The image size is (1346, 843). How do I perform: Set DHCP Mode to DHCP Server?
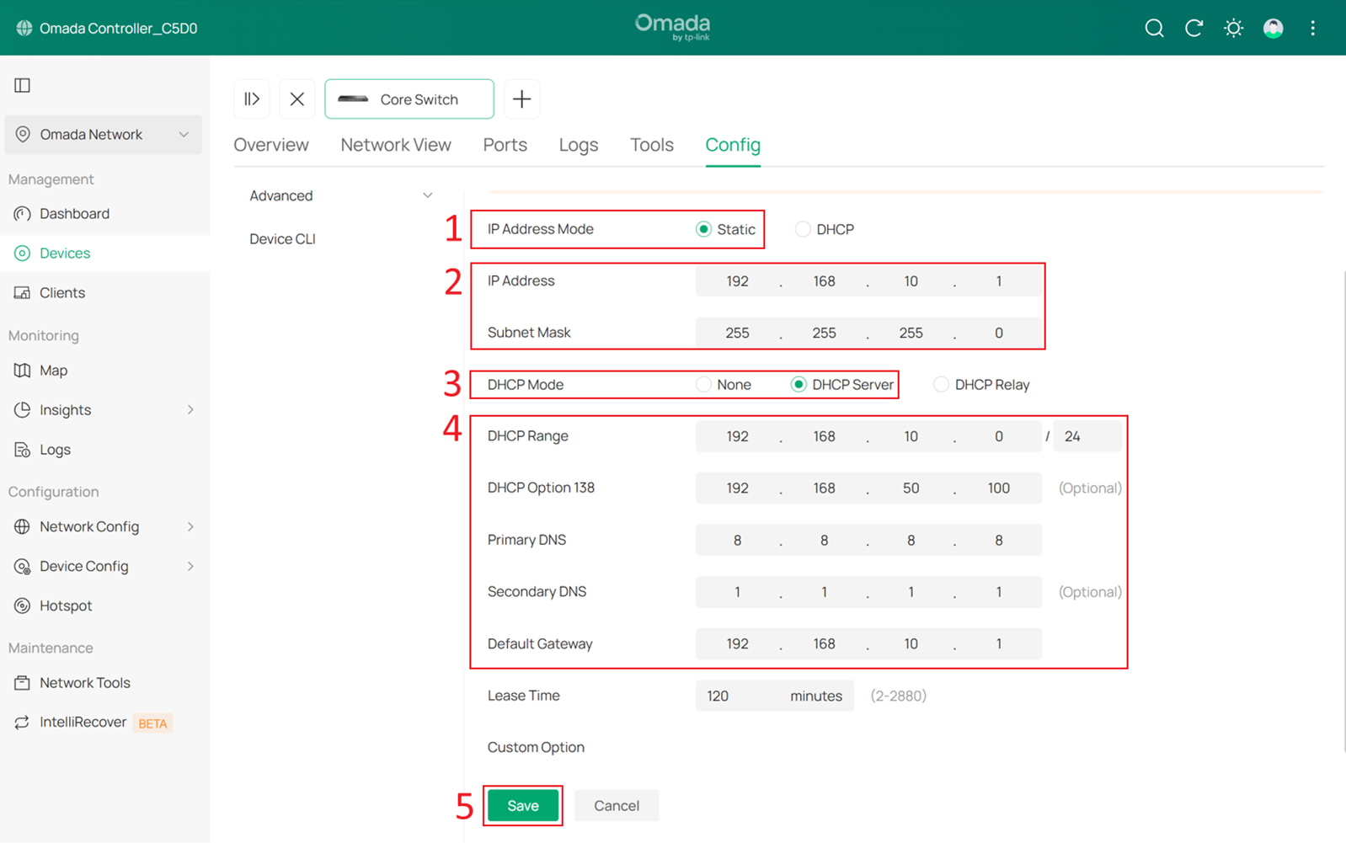799,385
